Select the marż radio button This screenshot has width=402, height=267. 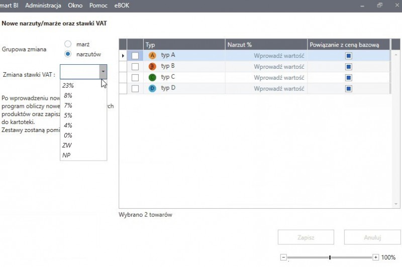coord(68,44)
